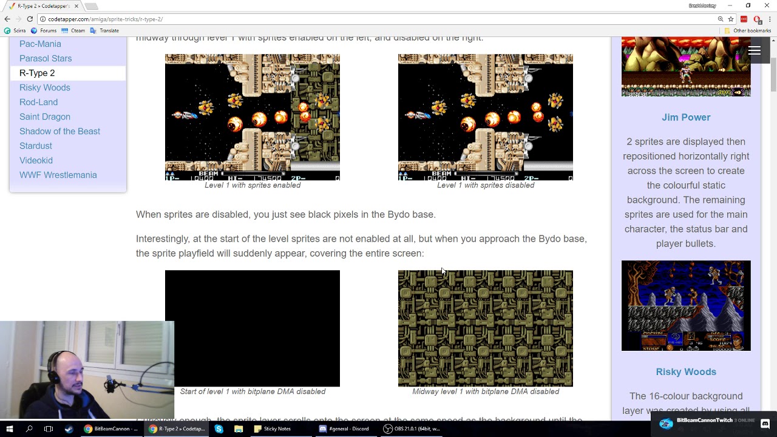This screenshot has width=777, height=437.
Task: Switch to the R-Type 2 Codetapper taskbar item
Action: coord(177,429)
